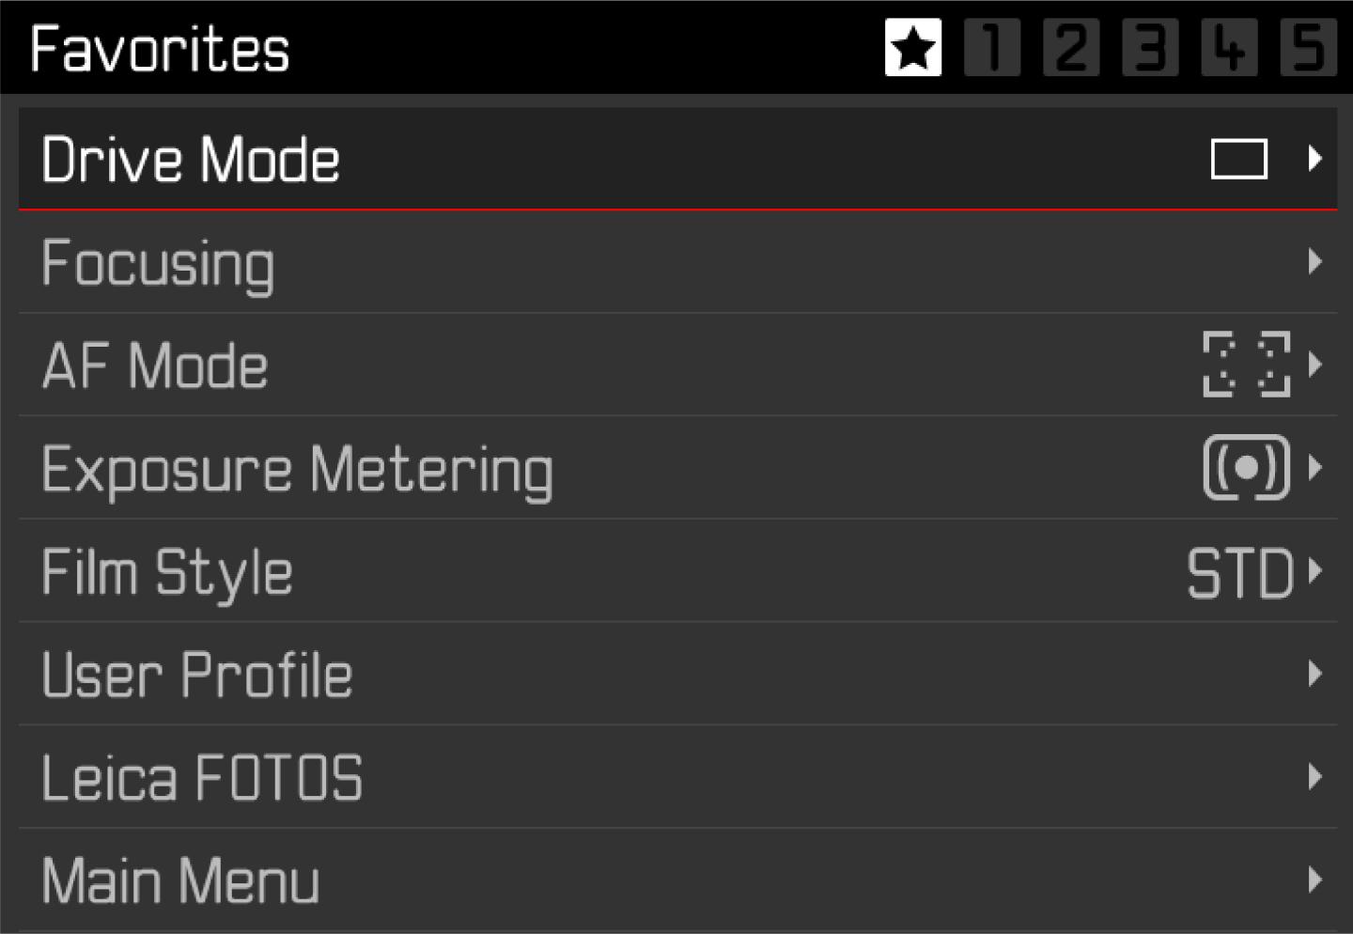This screenshot has width=1353, height=934.
Task: Expand the User Profile arrow
Action: tap(1315, 674)
